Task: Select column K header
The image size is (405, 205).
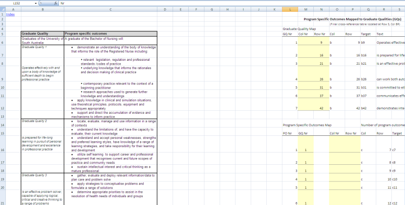Action: [x=274, y=10]
